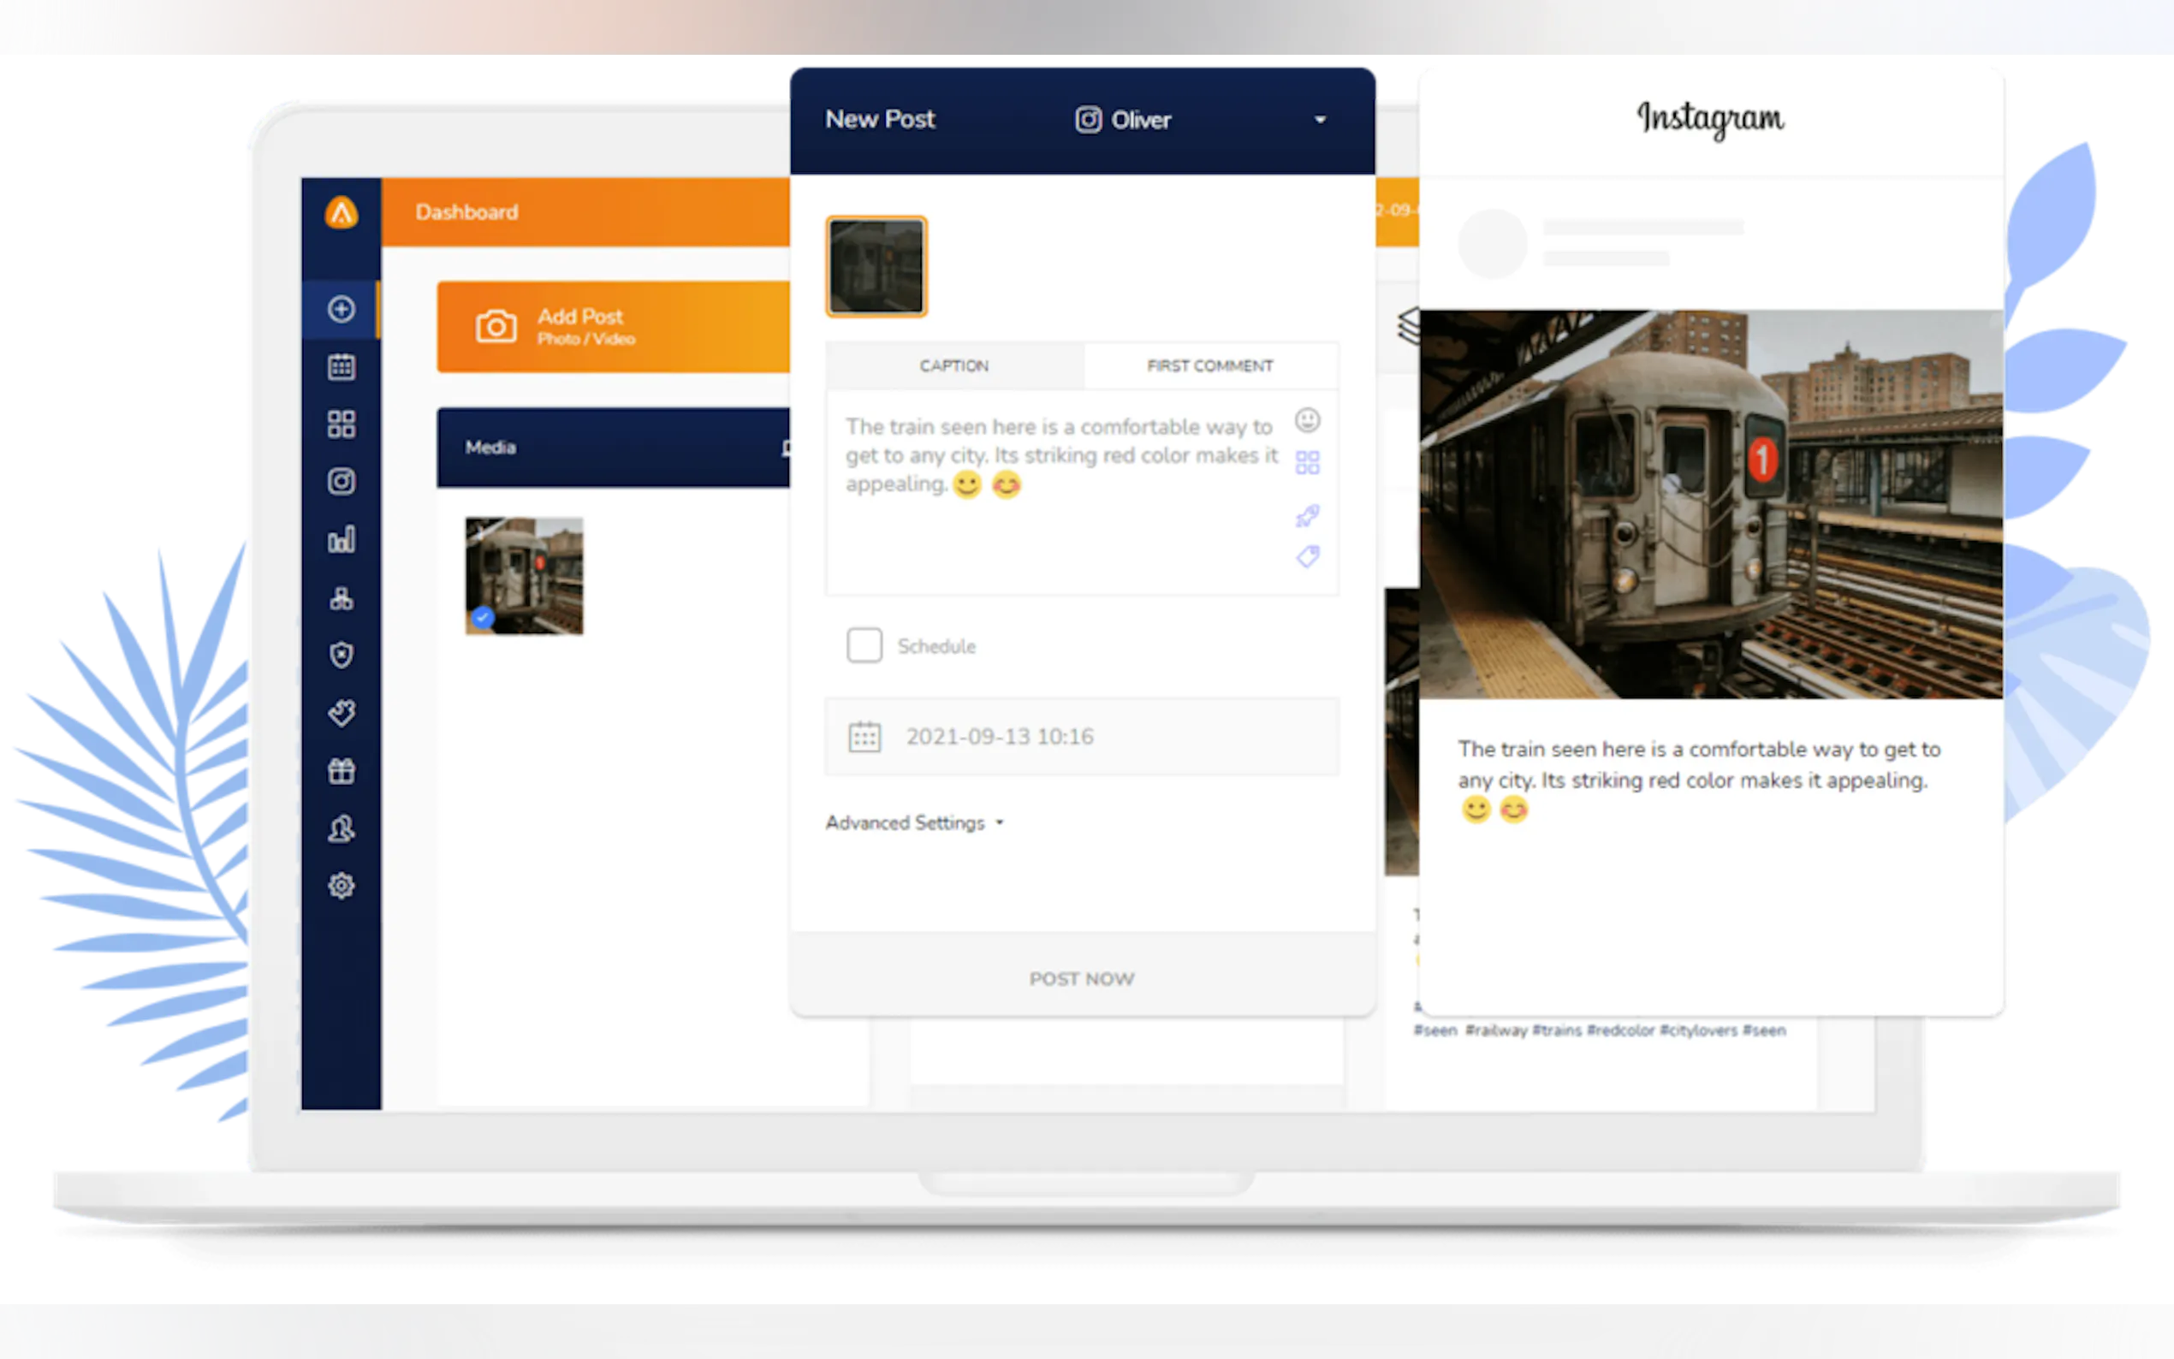2174x1359 pixels.
Task: Open the Instagram icon in sidebar
Action: click(x=341, y=482)
